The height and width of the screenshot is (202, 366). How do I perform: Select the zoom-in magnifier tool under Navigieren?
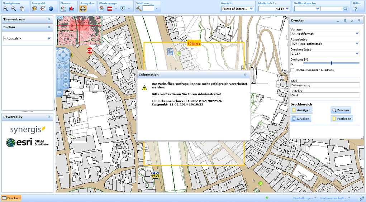[5, 9]
